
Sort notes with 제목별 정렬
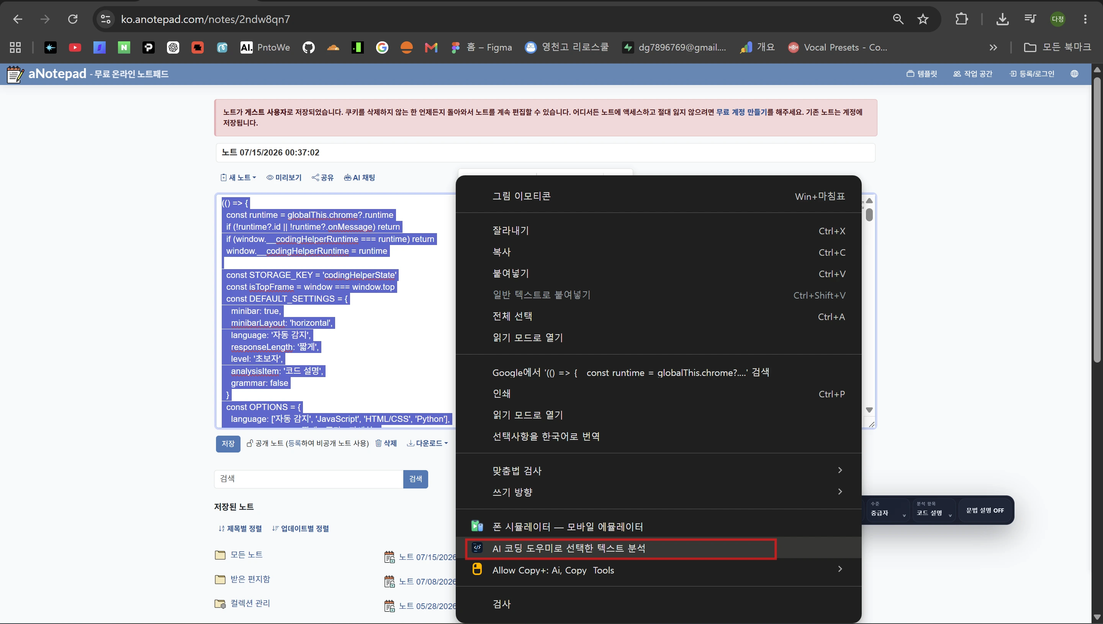pos(240,528)
